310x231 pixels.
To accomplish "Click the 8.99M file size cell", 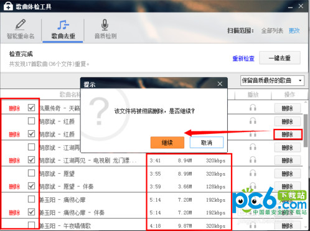I will (x=185, y=174).
